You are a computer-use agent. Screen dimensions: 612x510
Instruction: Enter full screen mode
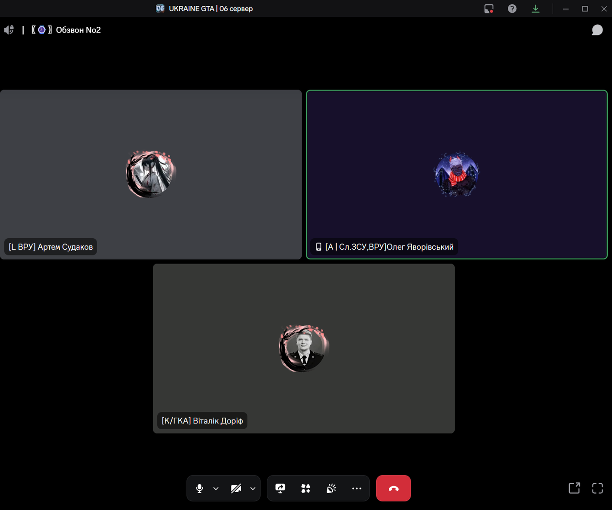598,488
